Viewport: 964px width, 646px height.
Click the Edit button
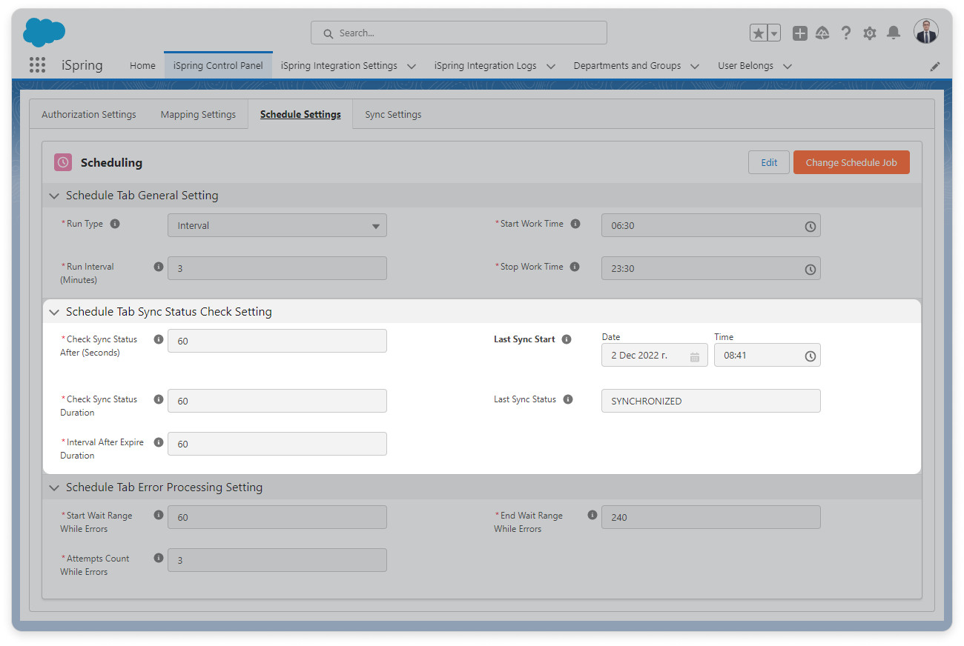tap(769, 162)
